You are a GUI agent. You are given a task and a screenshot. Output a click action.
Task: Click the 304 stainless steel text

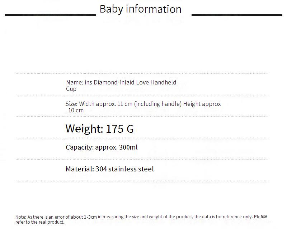point(124,169)
